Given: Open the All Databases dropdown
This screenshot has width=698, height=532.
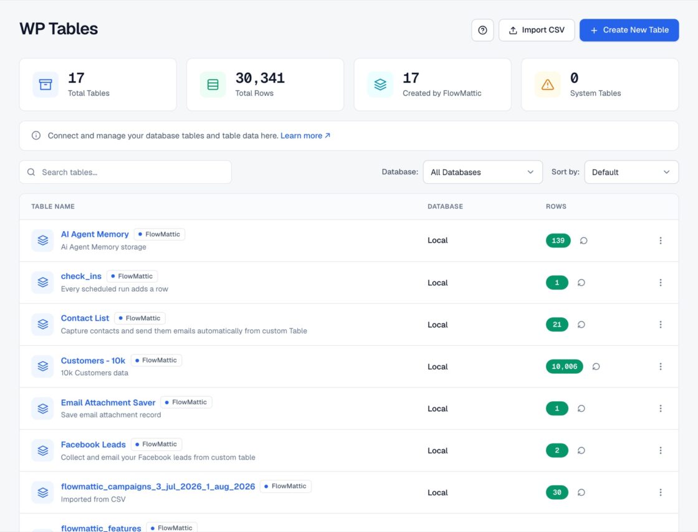Looking at the screenshot, I should click(x=482, y=172).
